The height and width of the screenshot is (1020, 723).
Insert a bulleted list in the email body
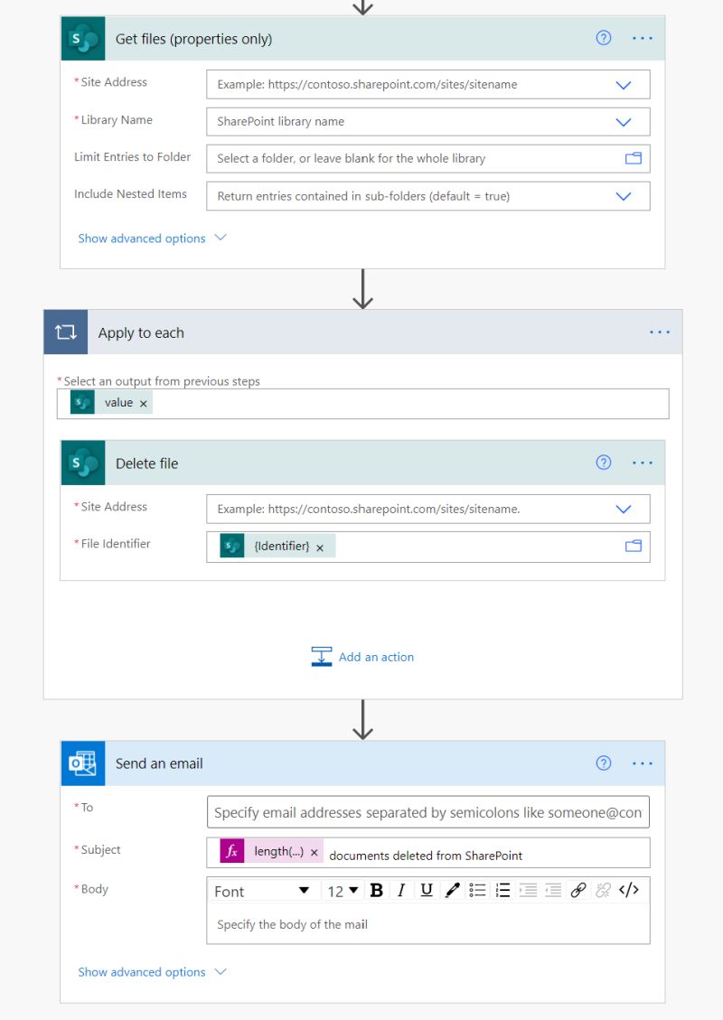point(476,890)
